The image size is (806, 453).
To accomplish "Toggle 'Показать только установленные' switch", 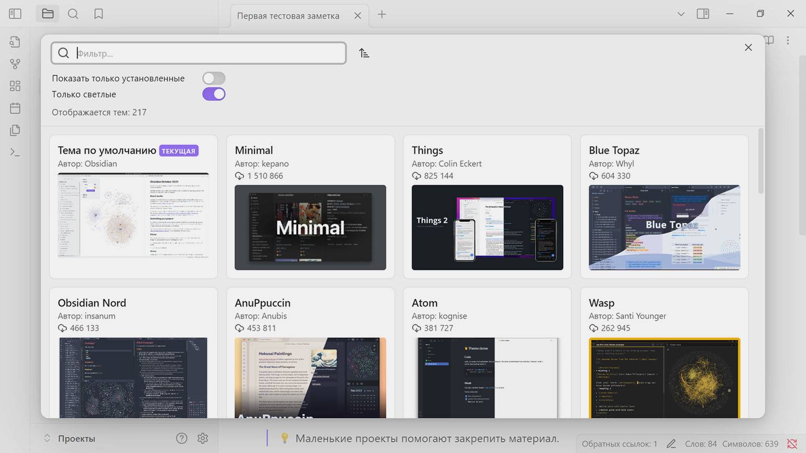I will tap(214, 78).
